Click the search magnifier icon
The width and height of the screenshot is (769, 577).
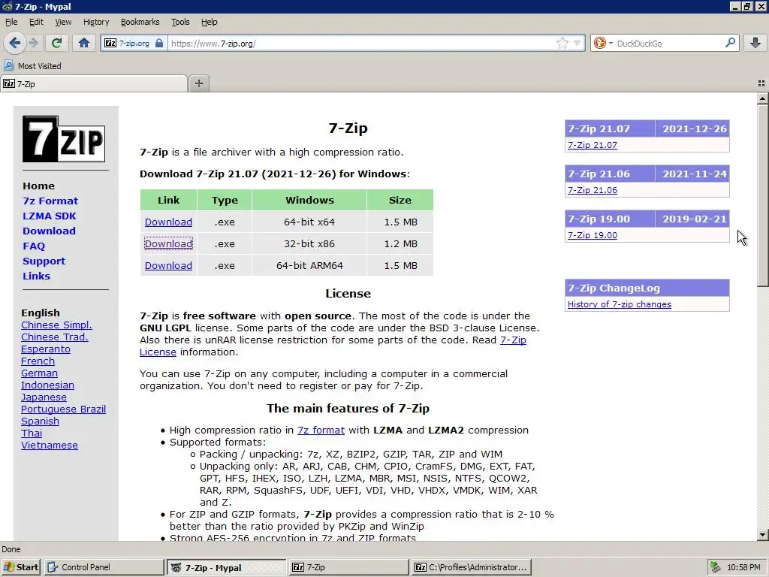[x=730, y=43]
